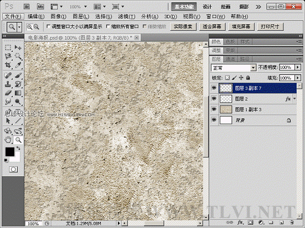Enable zoom all windows checkbox
Viewport: 305px width, 228px height.
click(108, 26)
